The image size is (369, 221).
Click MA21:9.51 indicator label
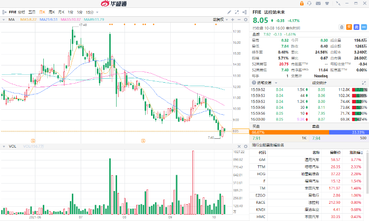pos(49,20)
